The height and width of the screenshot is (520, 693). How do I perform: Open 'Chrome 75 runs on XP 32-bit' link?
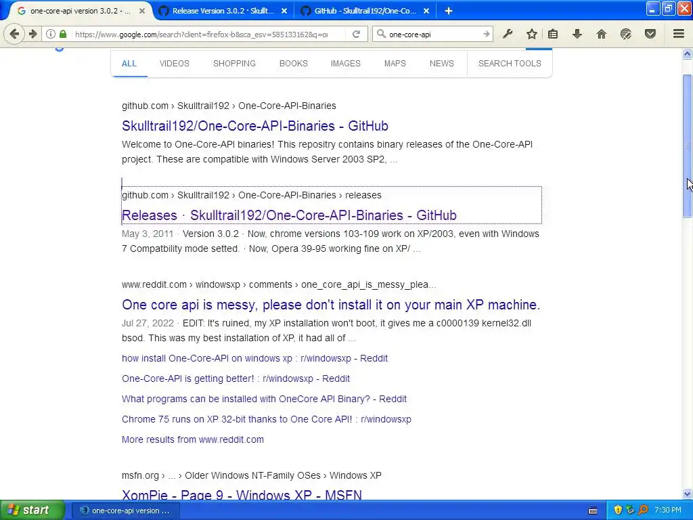(x=267, y=420)
